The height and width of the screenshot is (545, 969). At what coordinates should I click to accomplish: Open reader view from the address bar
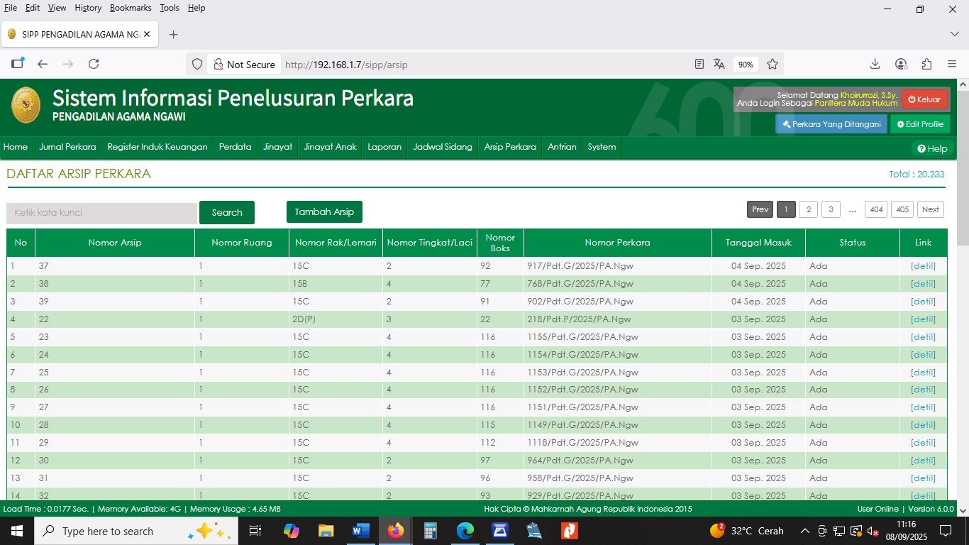(x=699, y=64)
